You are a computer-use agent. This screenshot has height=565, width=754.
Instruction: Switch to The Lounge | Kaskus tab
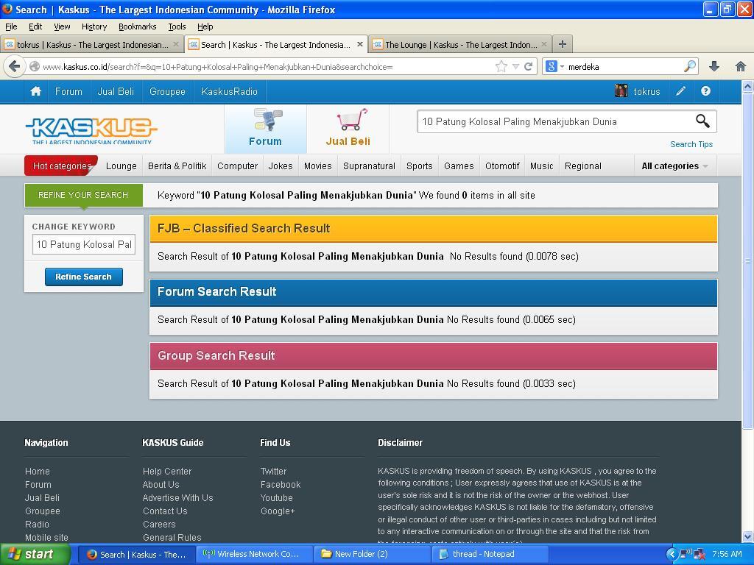pos(461,45)
